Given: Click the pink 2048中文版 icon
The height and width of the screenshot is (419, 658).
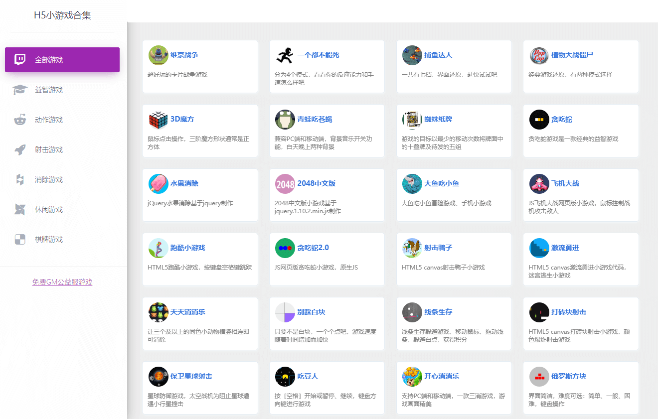Looking at the screenshot, I should pos(285,184).
